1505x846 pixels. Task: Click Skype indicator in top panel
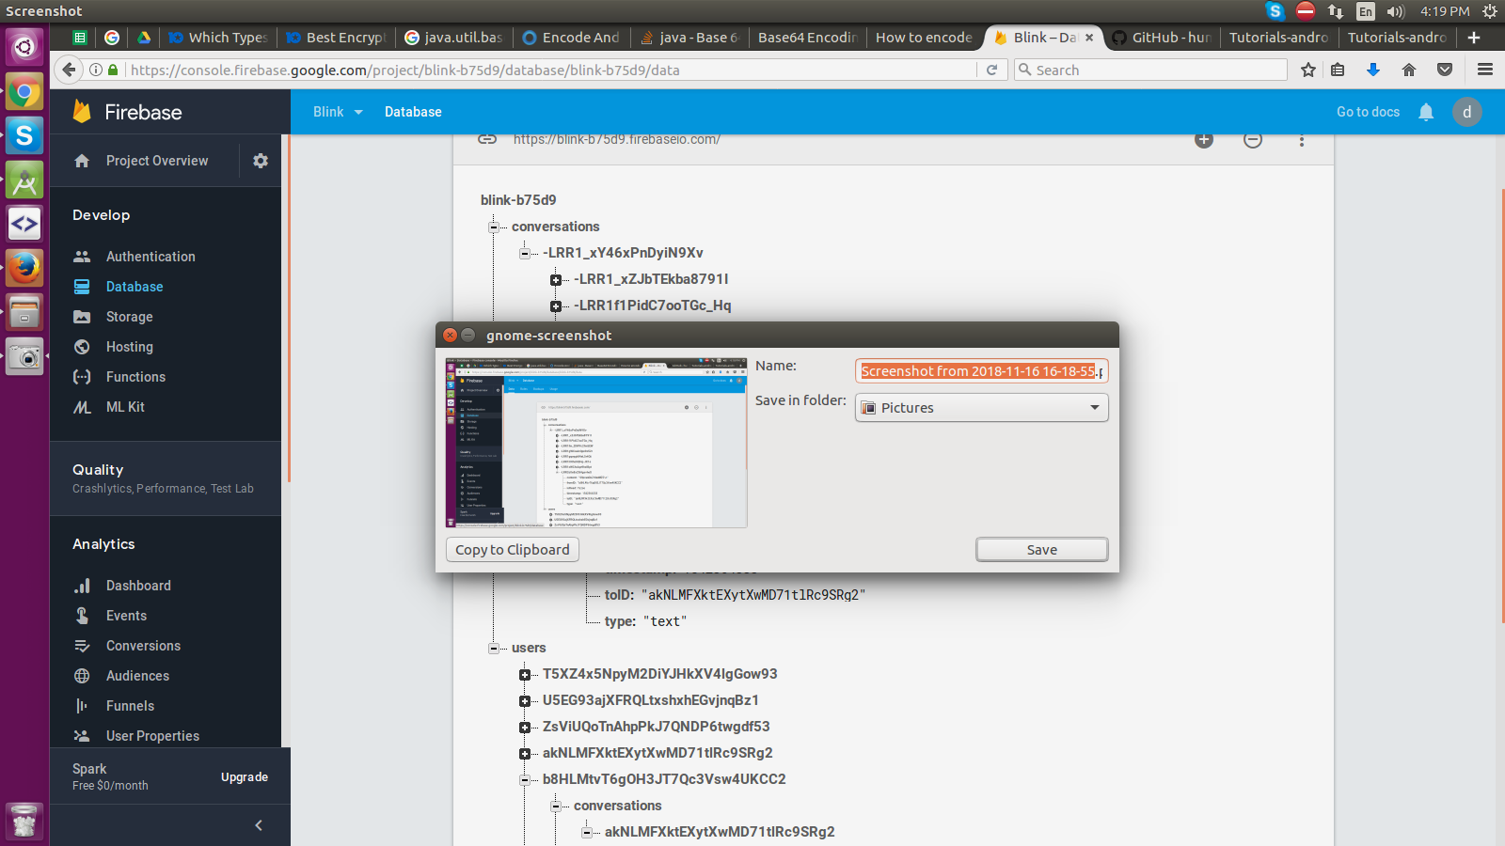1275,11
